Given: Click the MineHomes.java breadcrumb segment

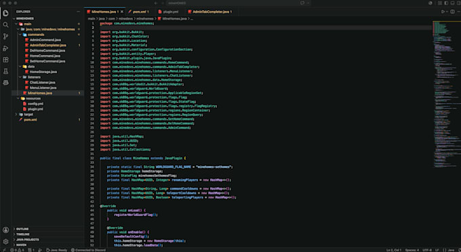Looking at the screenshot, I should [x=174, y=18].
